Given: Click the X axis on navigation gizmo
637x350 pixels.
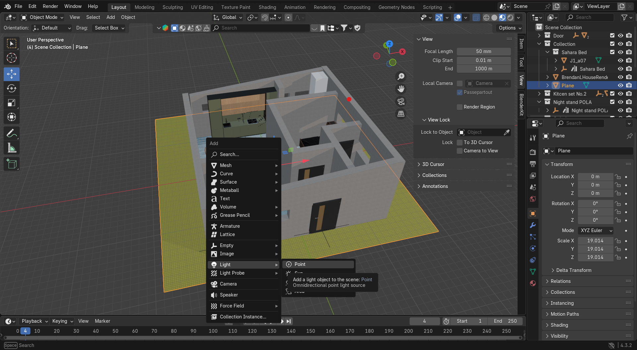Looking at the screenshot, I should (x=402, y=51).
